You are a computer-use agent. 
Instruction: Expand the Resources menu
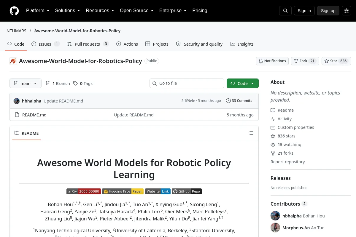pyautogui.click(x=100, y=11)
